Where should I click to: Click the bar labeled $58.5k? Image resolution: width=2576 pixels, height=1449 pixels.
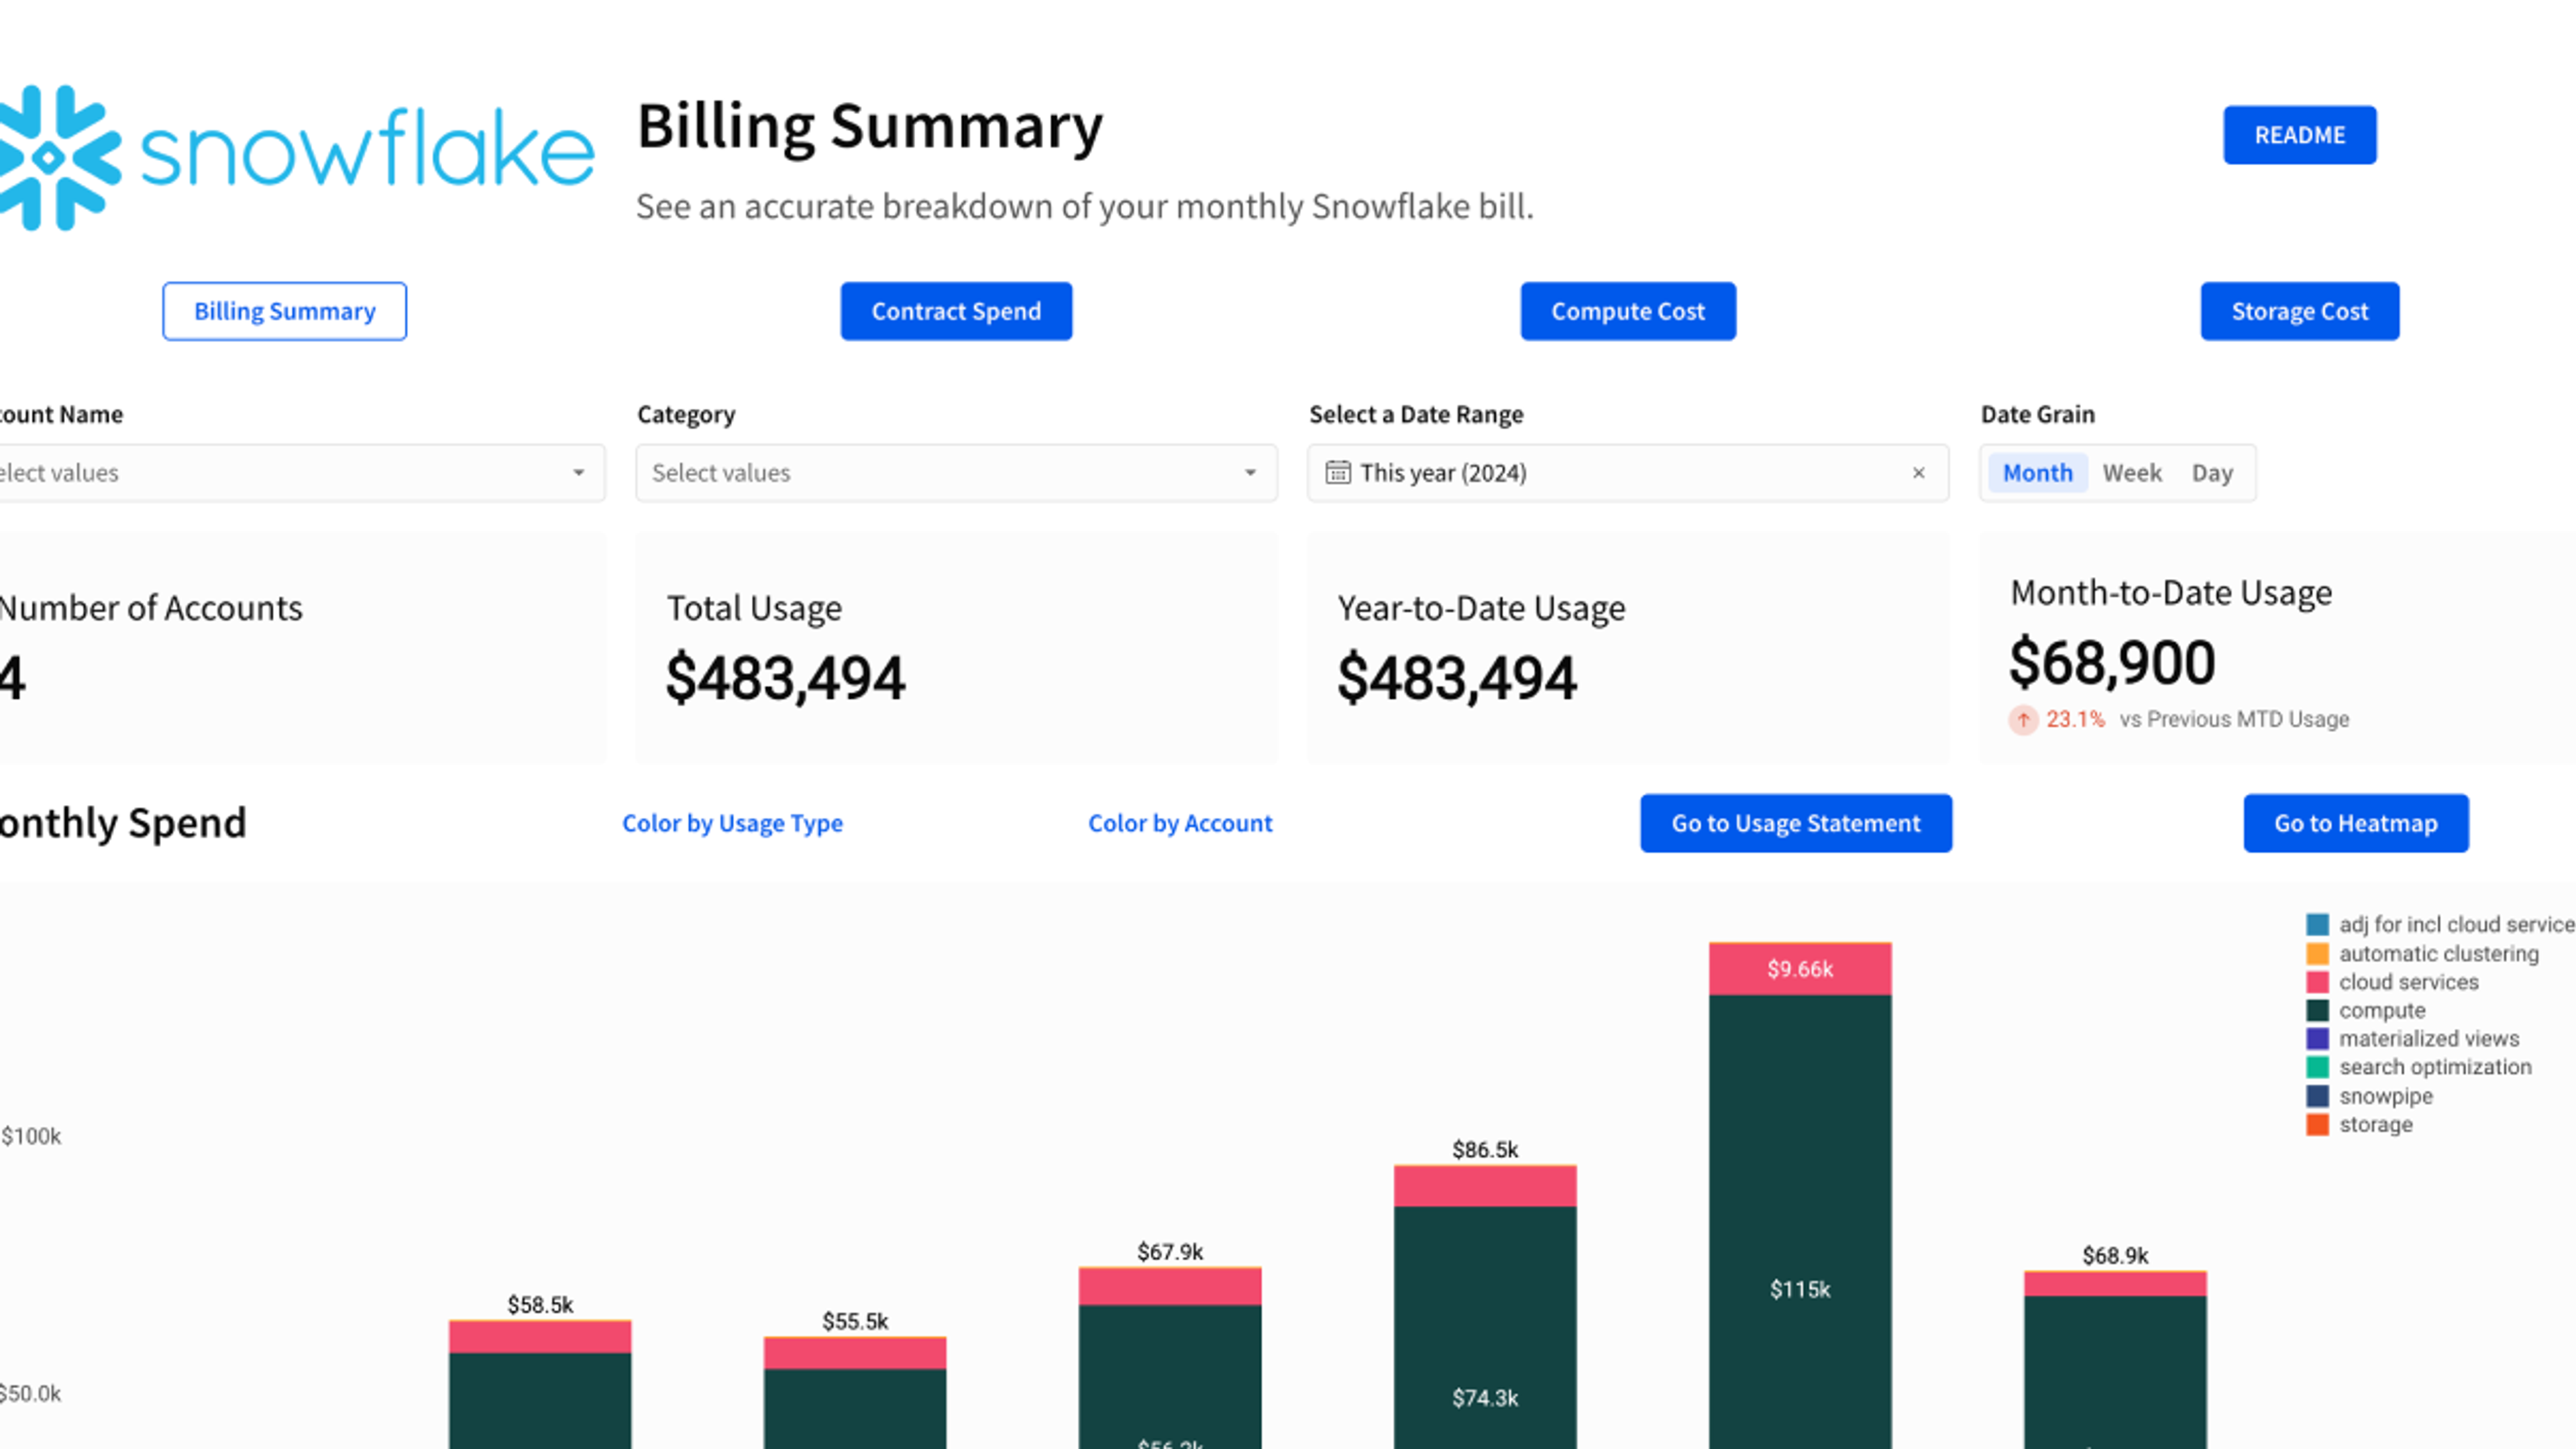click(540, 1385)
